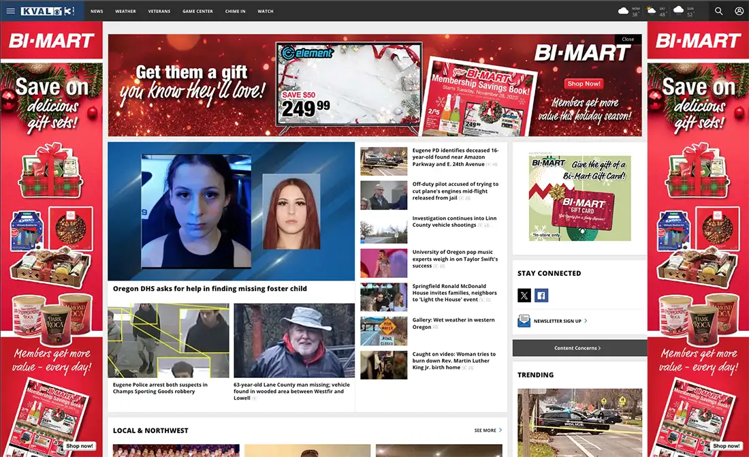
Task: Click the man in hat thumbnail
Action: [x=294, y=341]
